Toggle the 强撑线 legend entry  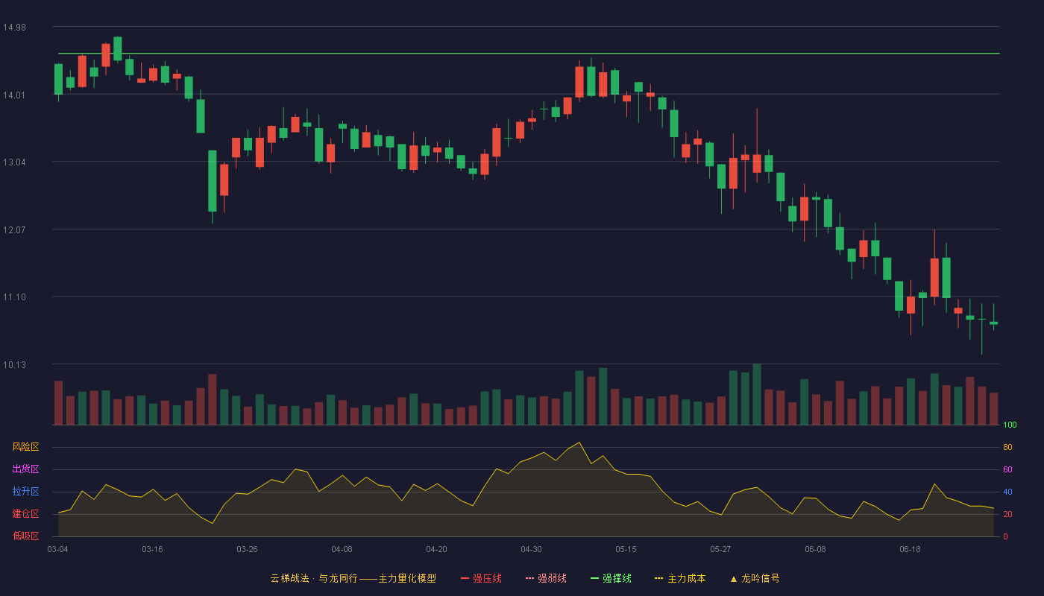click(x=611, y=578)
